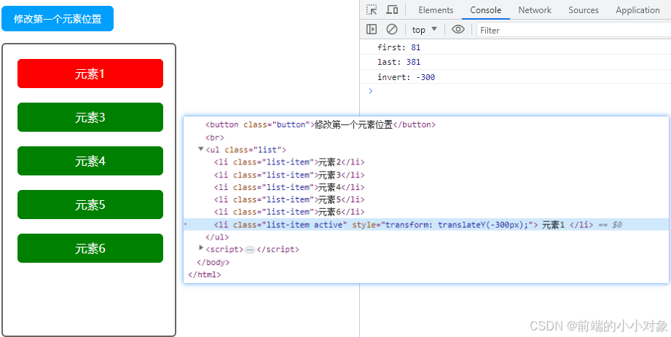Click the console log 'invert: -300'
The width and height of the screenshot is (671, 337).
tap(406, 77)
